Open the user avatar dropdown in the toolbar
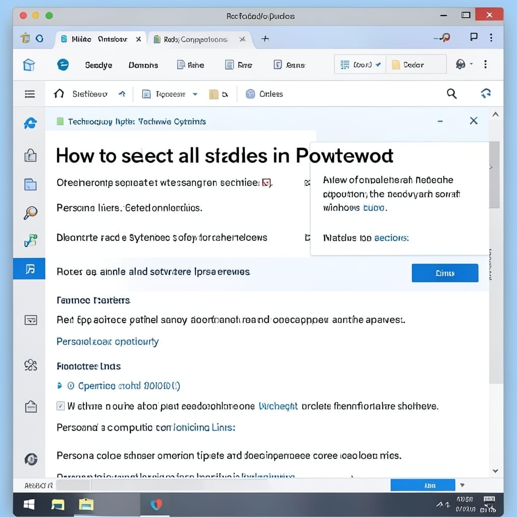The height and width of the screenshot is (517, 517). coord(464,64)
